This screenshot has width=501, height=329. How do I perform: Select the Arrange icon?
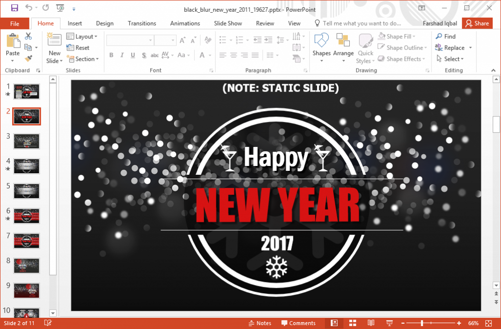[344, 47]
